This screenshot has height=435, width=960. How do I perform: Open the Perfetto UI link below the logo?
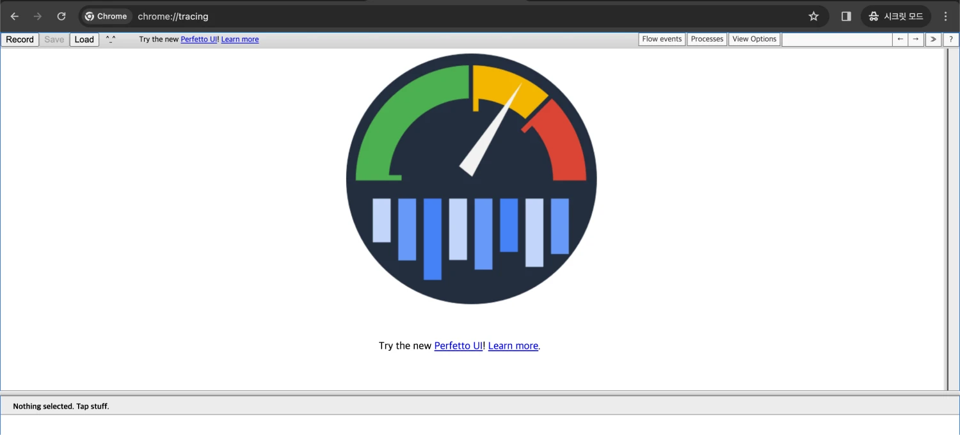[458, 346]
